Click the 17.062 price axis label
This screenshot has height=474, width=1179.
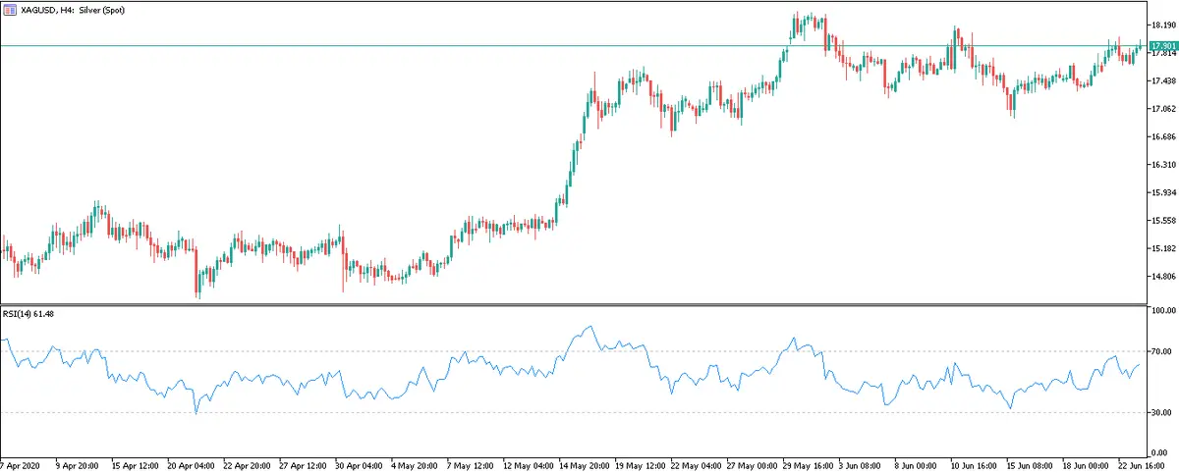[1163, 109]
